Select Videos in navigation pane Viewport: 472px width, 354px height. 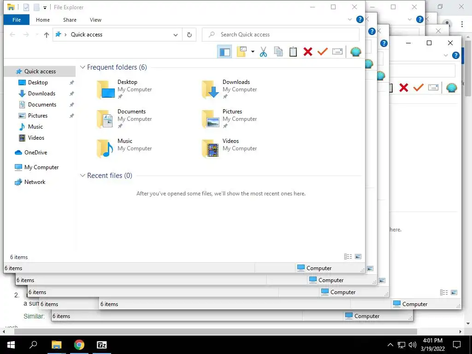click(36, 137)
